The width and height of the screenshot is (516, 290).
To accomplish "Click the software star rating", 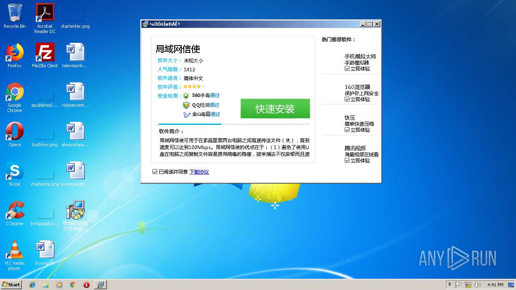I will (194, 87).
